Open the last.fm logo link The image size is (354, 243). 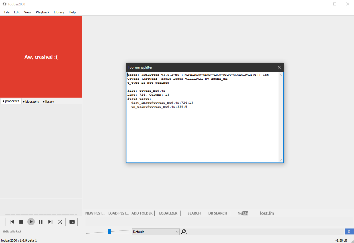267,213
